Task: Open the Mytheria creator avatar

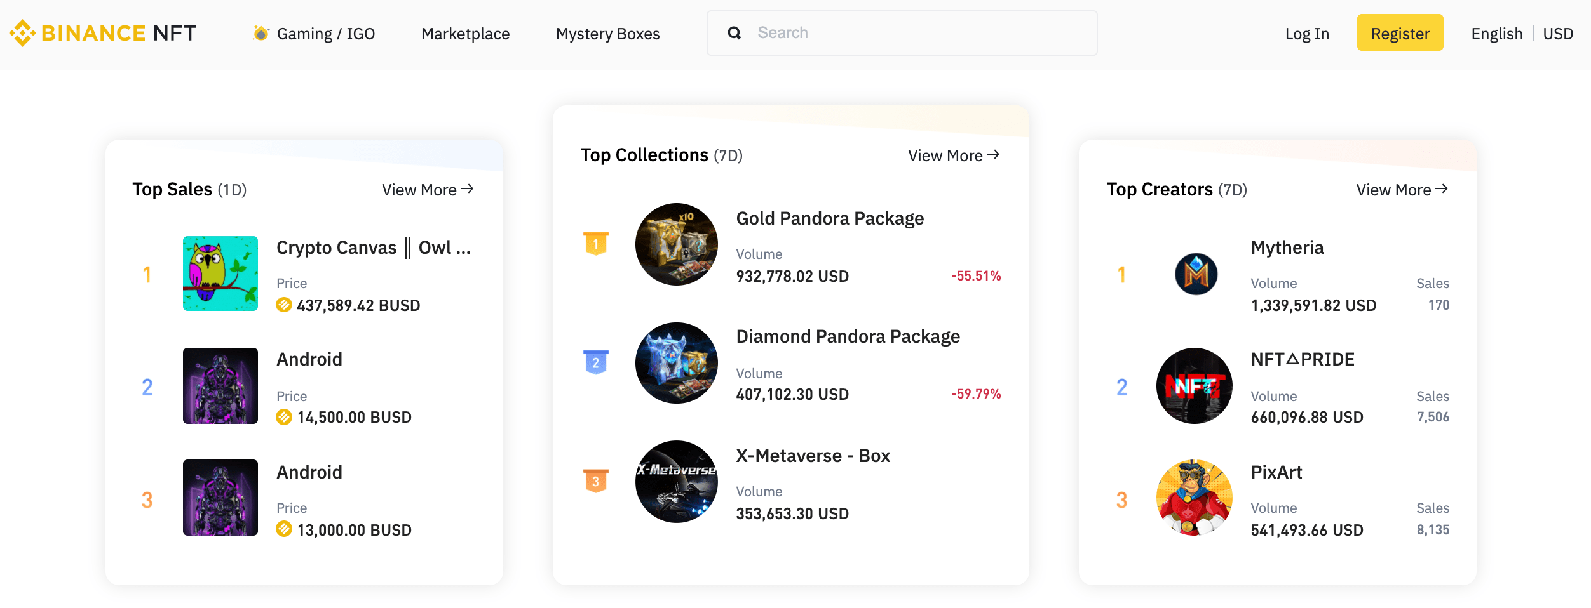Action: click(x=1196, y=274)
